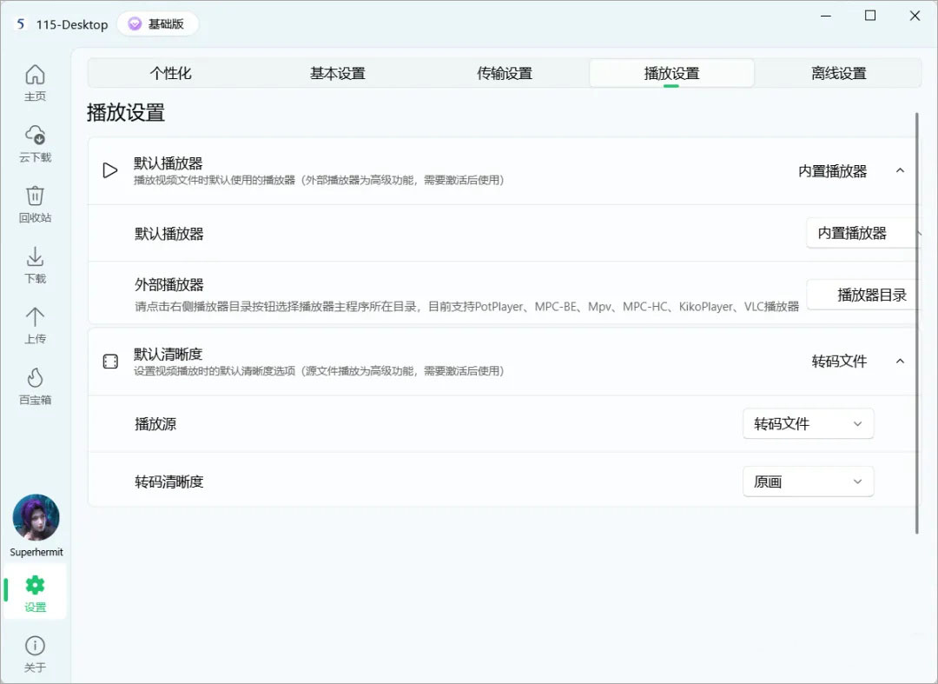Image resolution: width=938 pixels, height=684 pixels.
Task: Click the 基础版 membership badge
Action: (157, 24)
